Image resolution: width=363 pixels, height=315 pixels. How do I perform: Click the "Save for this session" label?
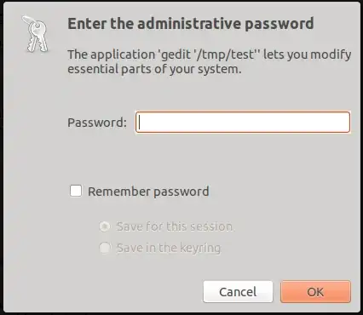coord(175,226)
